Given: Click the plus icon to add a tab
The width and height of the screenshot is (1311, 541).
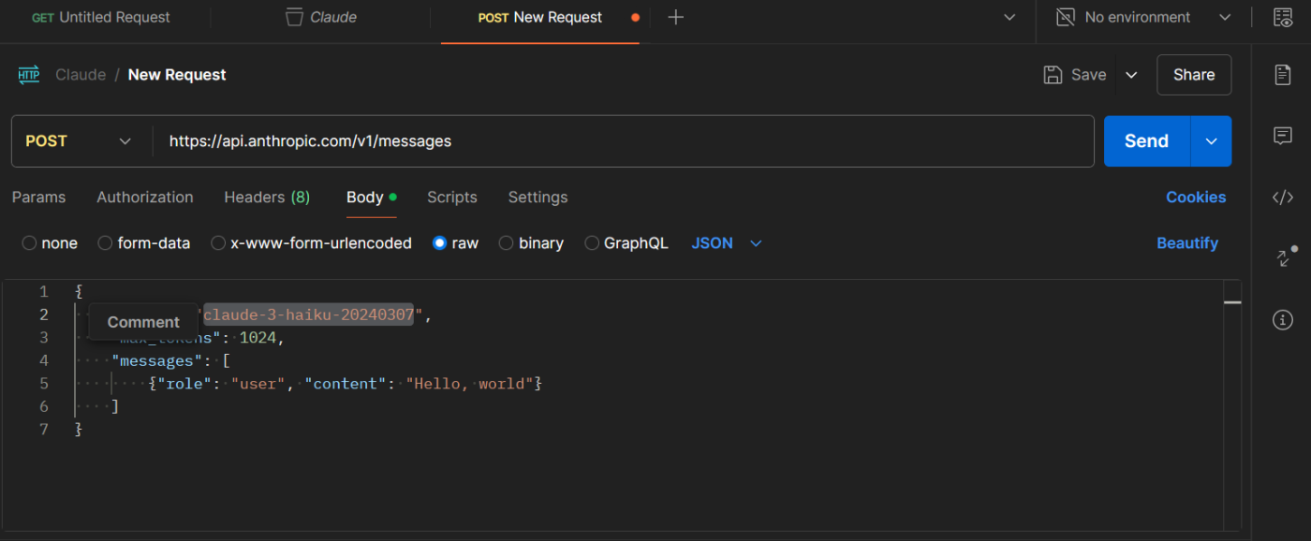Looking at the screenshot, I should [675, 17].
